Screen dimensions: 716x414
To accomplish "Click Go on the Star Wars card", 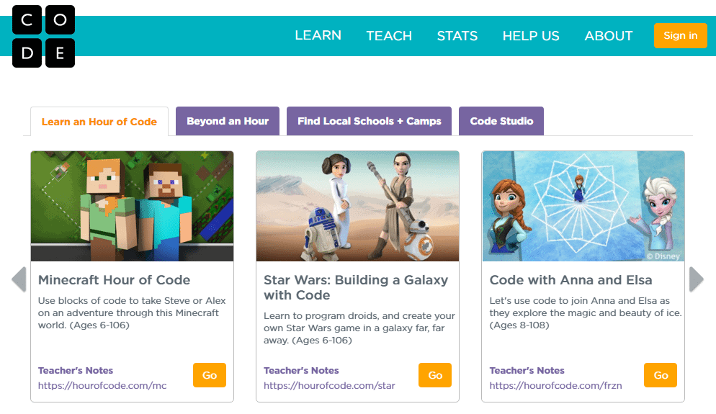I will 435,375.
